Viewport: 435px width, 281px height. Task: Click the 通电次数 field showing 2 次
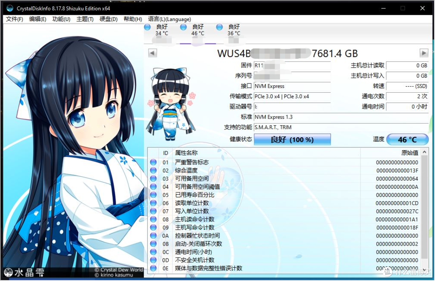pyautogui.click(x=407, y=97)
